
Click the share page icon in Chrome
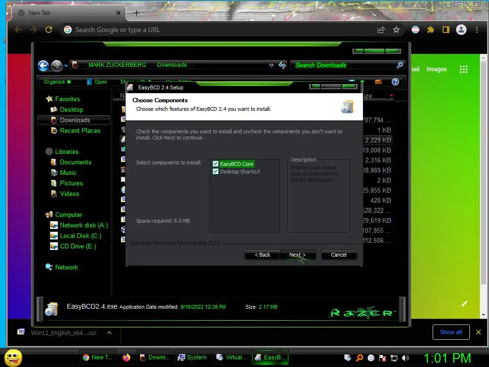381,30
